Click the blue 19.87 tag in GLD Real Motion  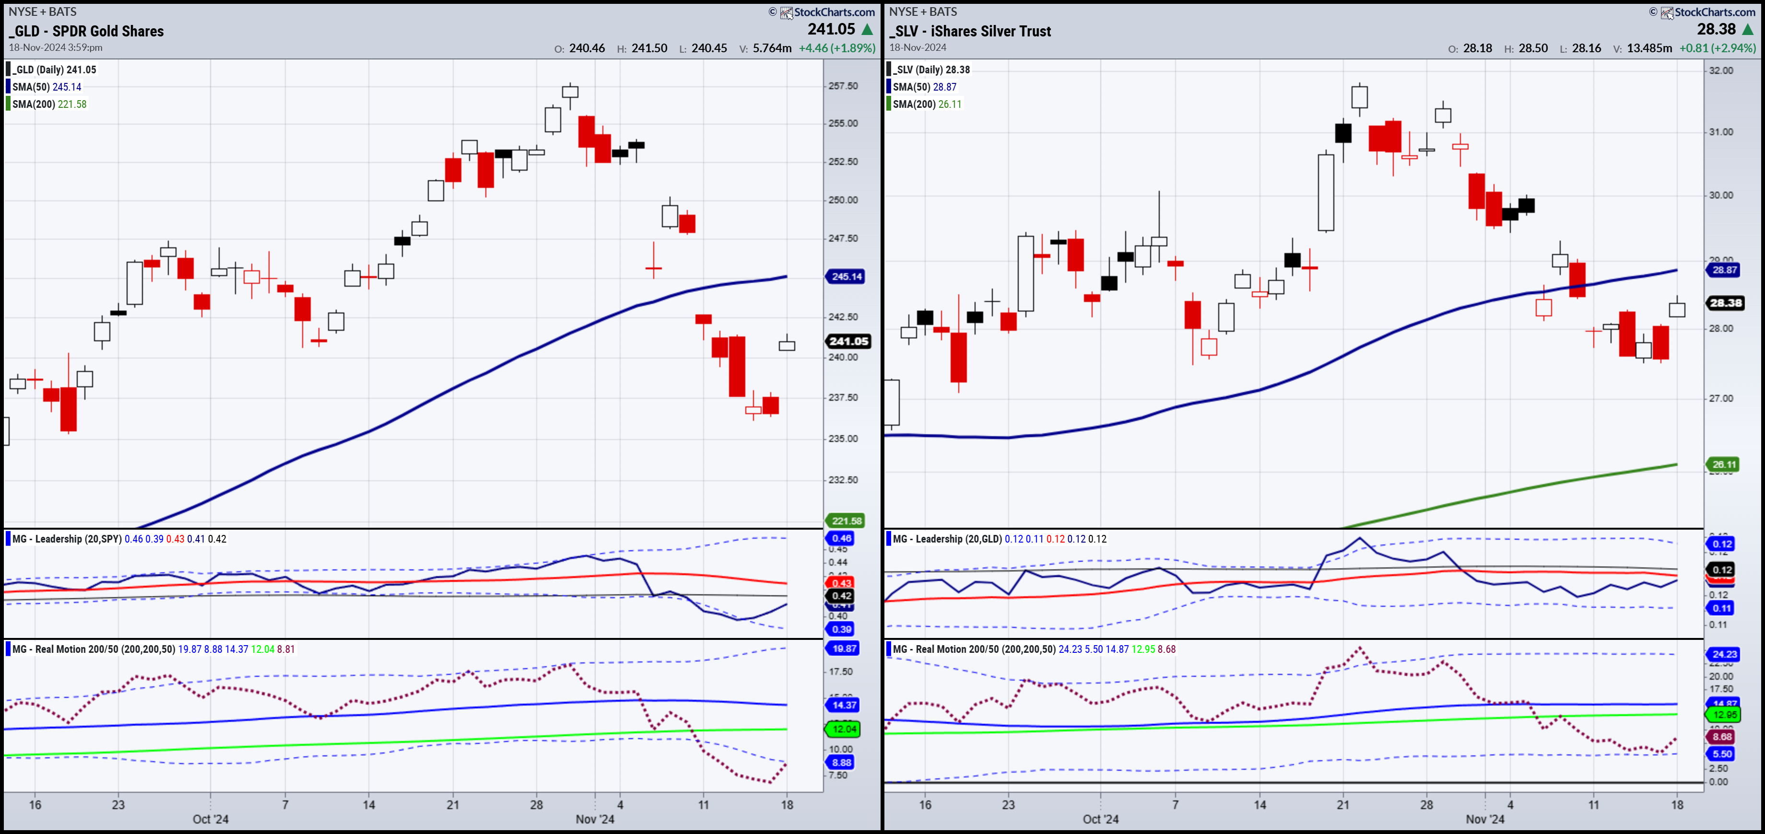844,649
